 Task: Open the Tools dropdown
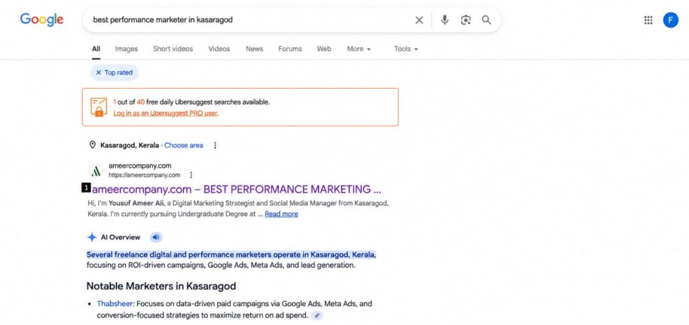406,48
